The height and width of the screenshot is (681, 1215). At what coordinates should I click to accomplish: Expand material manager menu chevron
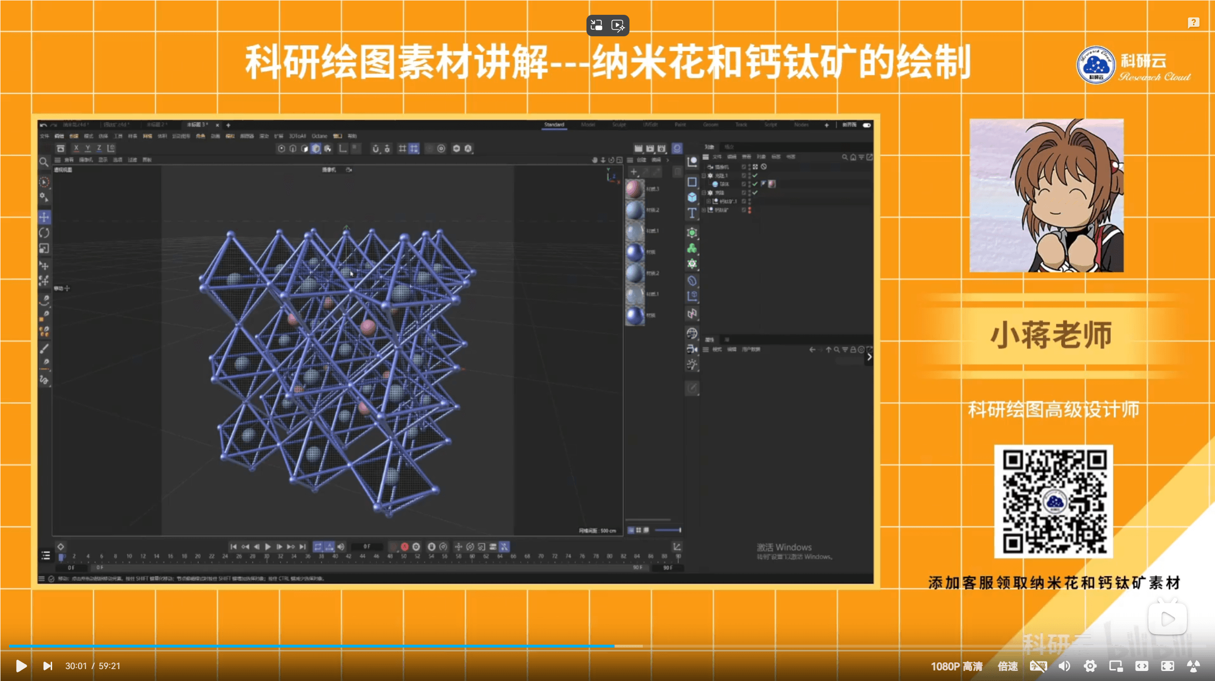[x=668, y=160]
